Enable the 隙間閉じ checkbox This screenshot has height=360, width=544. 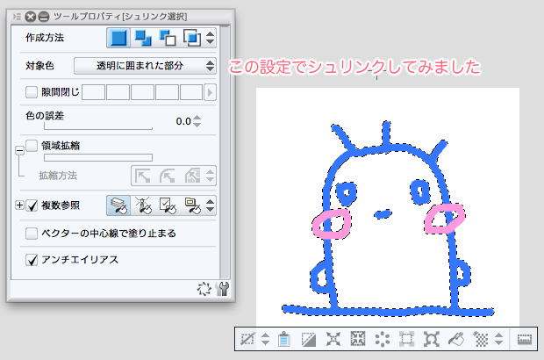pos(32,91)
